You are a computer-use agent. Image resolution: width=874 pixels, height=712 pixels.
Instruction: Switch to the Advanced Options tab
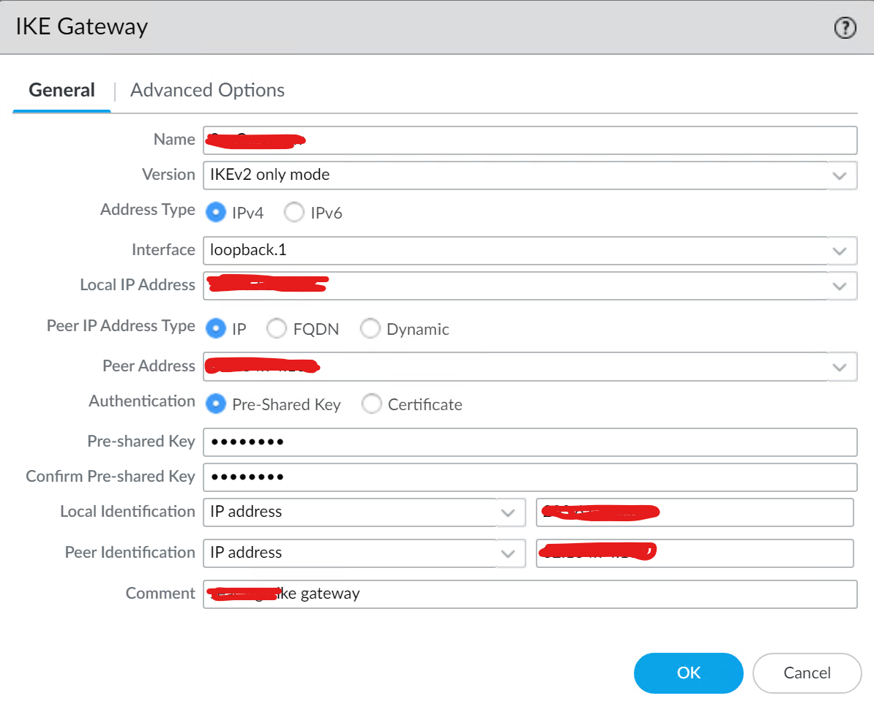click(207, 90)
